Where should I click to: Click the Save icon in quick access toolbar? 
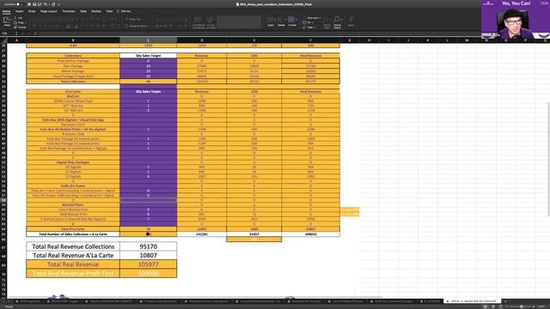34,4
